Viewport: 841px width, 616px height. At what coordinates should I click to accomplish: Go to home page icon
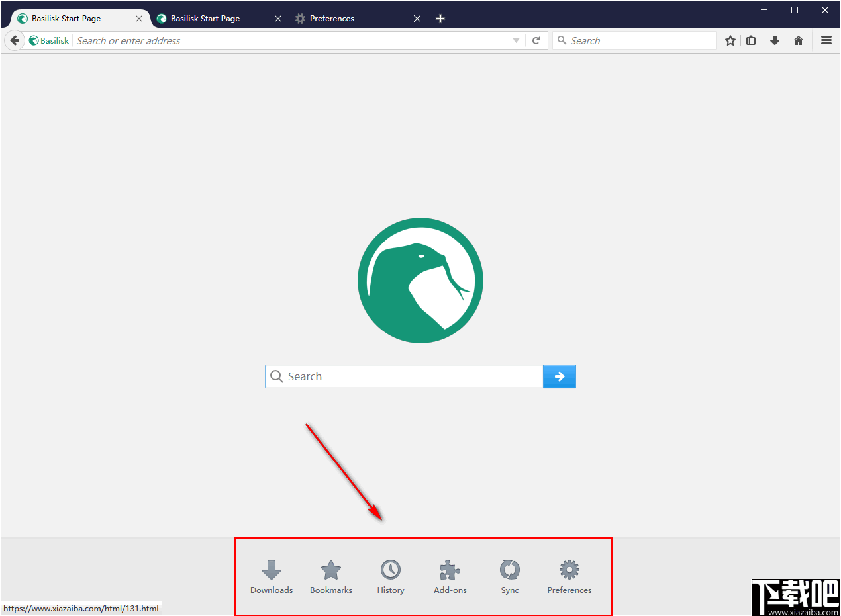coord(799,40)
